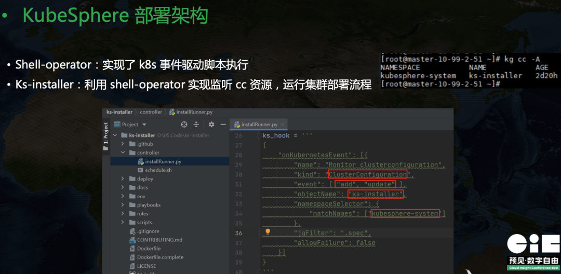
Task: Open the Project view dropdown
Action: 144,125
